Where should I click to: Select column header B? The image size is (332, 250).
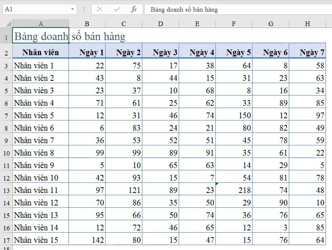point(87,23)
